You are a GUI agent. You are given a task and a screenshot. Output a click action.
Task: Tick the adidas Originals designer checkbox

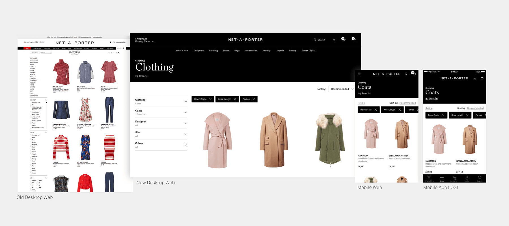31,121
